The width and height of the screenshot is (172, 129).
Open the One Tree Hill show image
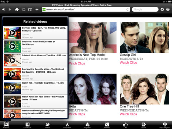(x=144, y=89)
